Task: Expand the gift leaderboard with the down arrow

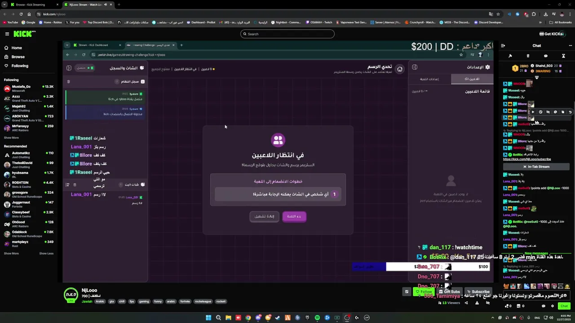Action: pos(536,77)
